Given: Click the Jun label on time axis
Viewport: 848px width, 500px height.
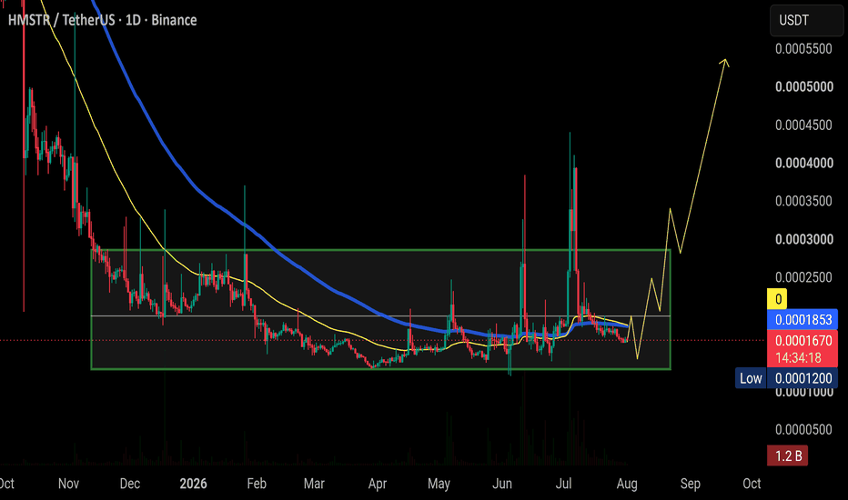Looking at the screenshot, I should (x=502, y=484).
